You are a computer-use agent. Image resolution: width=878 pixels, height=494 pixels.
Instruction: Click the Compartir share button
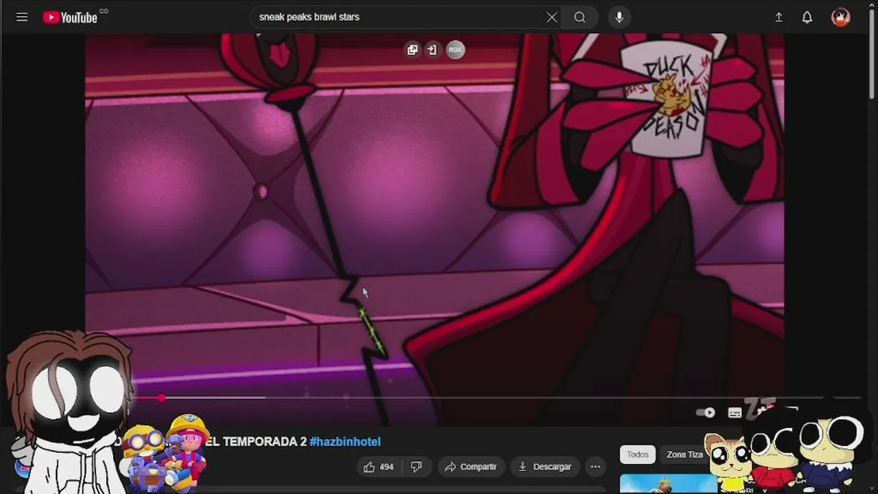pos(471,467)
